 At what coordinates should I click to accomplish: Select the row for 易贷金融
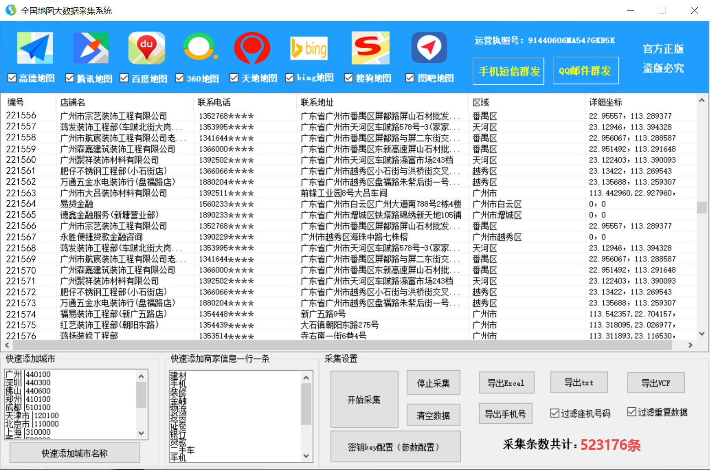[x=183, y=204]
